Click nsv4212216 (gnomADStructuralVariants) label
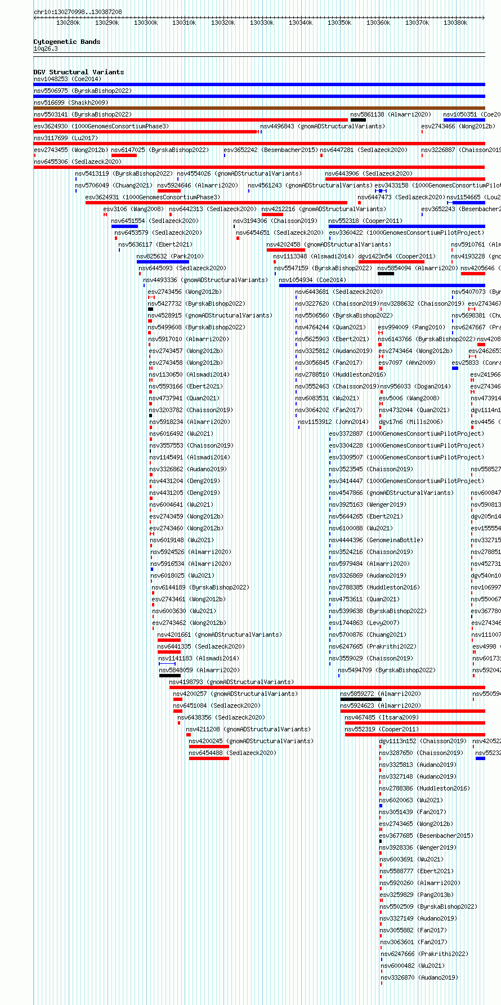The height and width of the screenshot is (1005, 501). [x=324, y=209]
